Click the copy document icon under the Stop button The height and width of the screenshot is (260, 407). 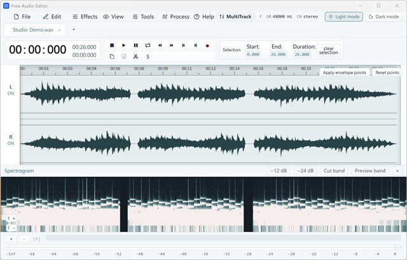tap(112, 56)
